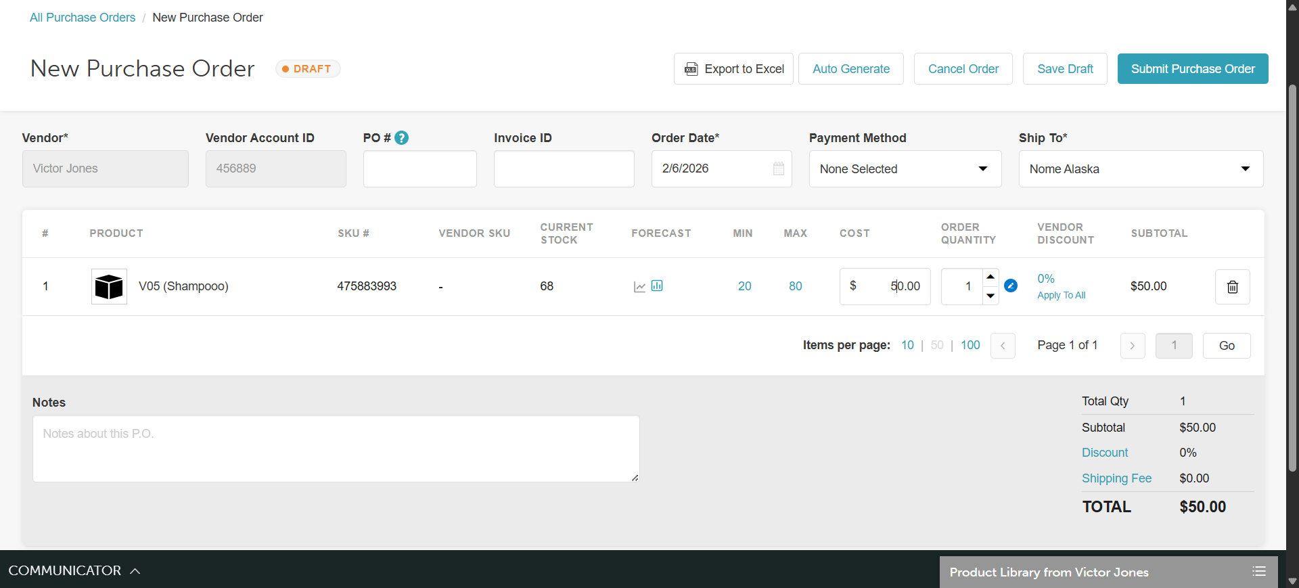1299x588 pixels.
Task: Click the 0% vendor discount link
Action: pyautogui.click(x=1046, y=279)
